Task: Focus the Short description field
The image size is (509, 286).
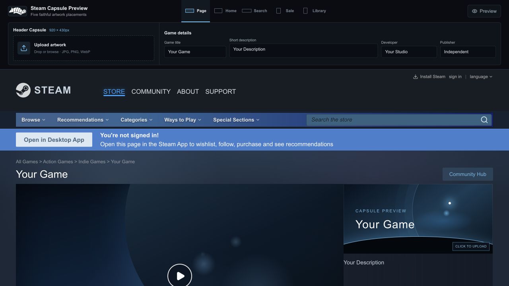Action: pos(303,50)
